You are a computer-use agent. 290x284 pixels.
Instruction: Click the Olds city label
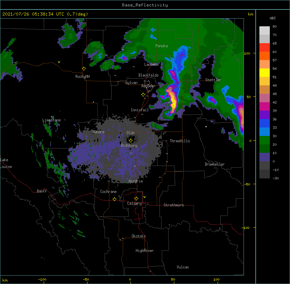pos(131,133)
